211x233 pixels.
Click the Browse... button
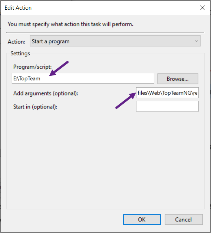coord(178,79)
